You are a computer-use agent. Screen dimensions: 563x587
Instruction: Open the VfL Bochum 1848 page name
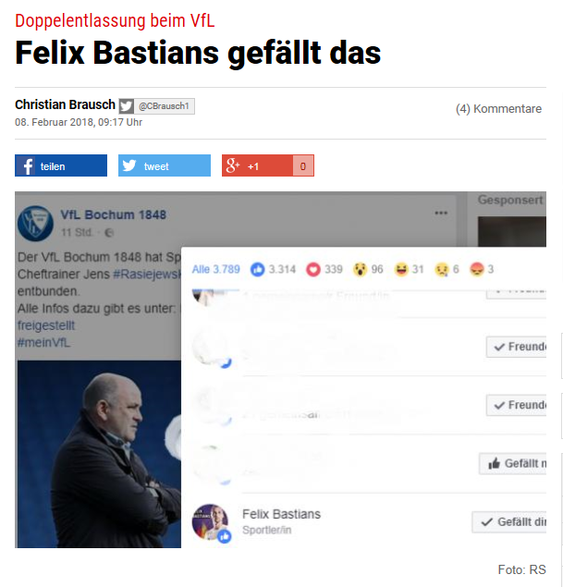tap(114, 214)
